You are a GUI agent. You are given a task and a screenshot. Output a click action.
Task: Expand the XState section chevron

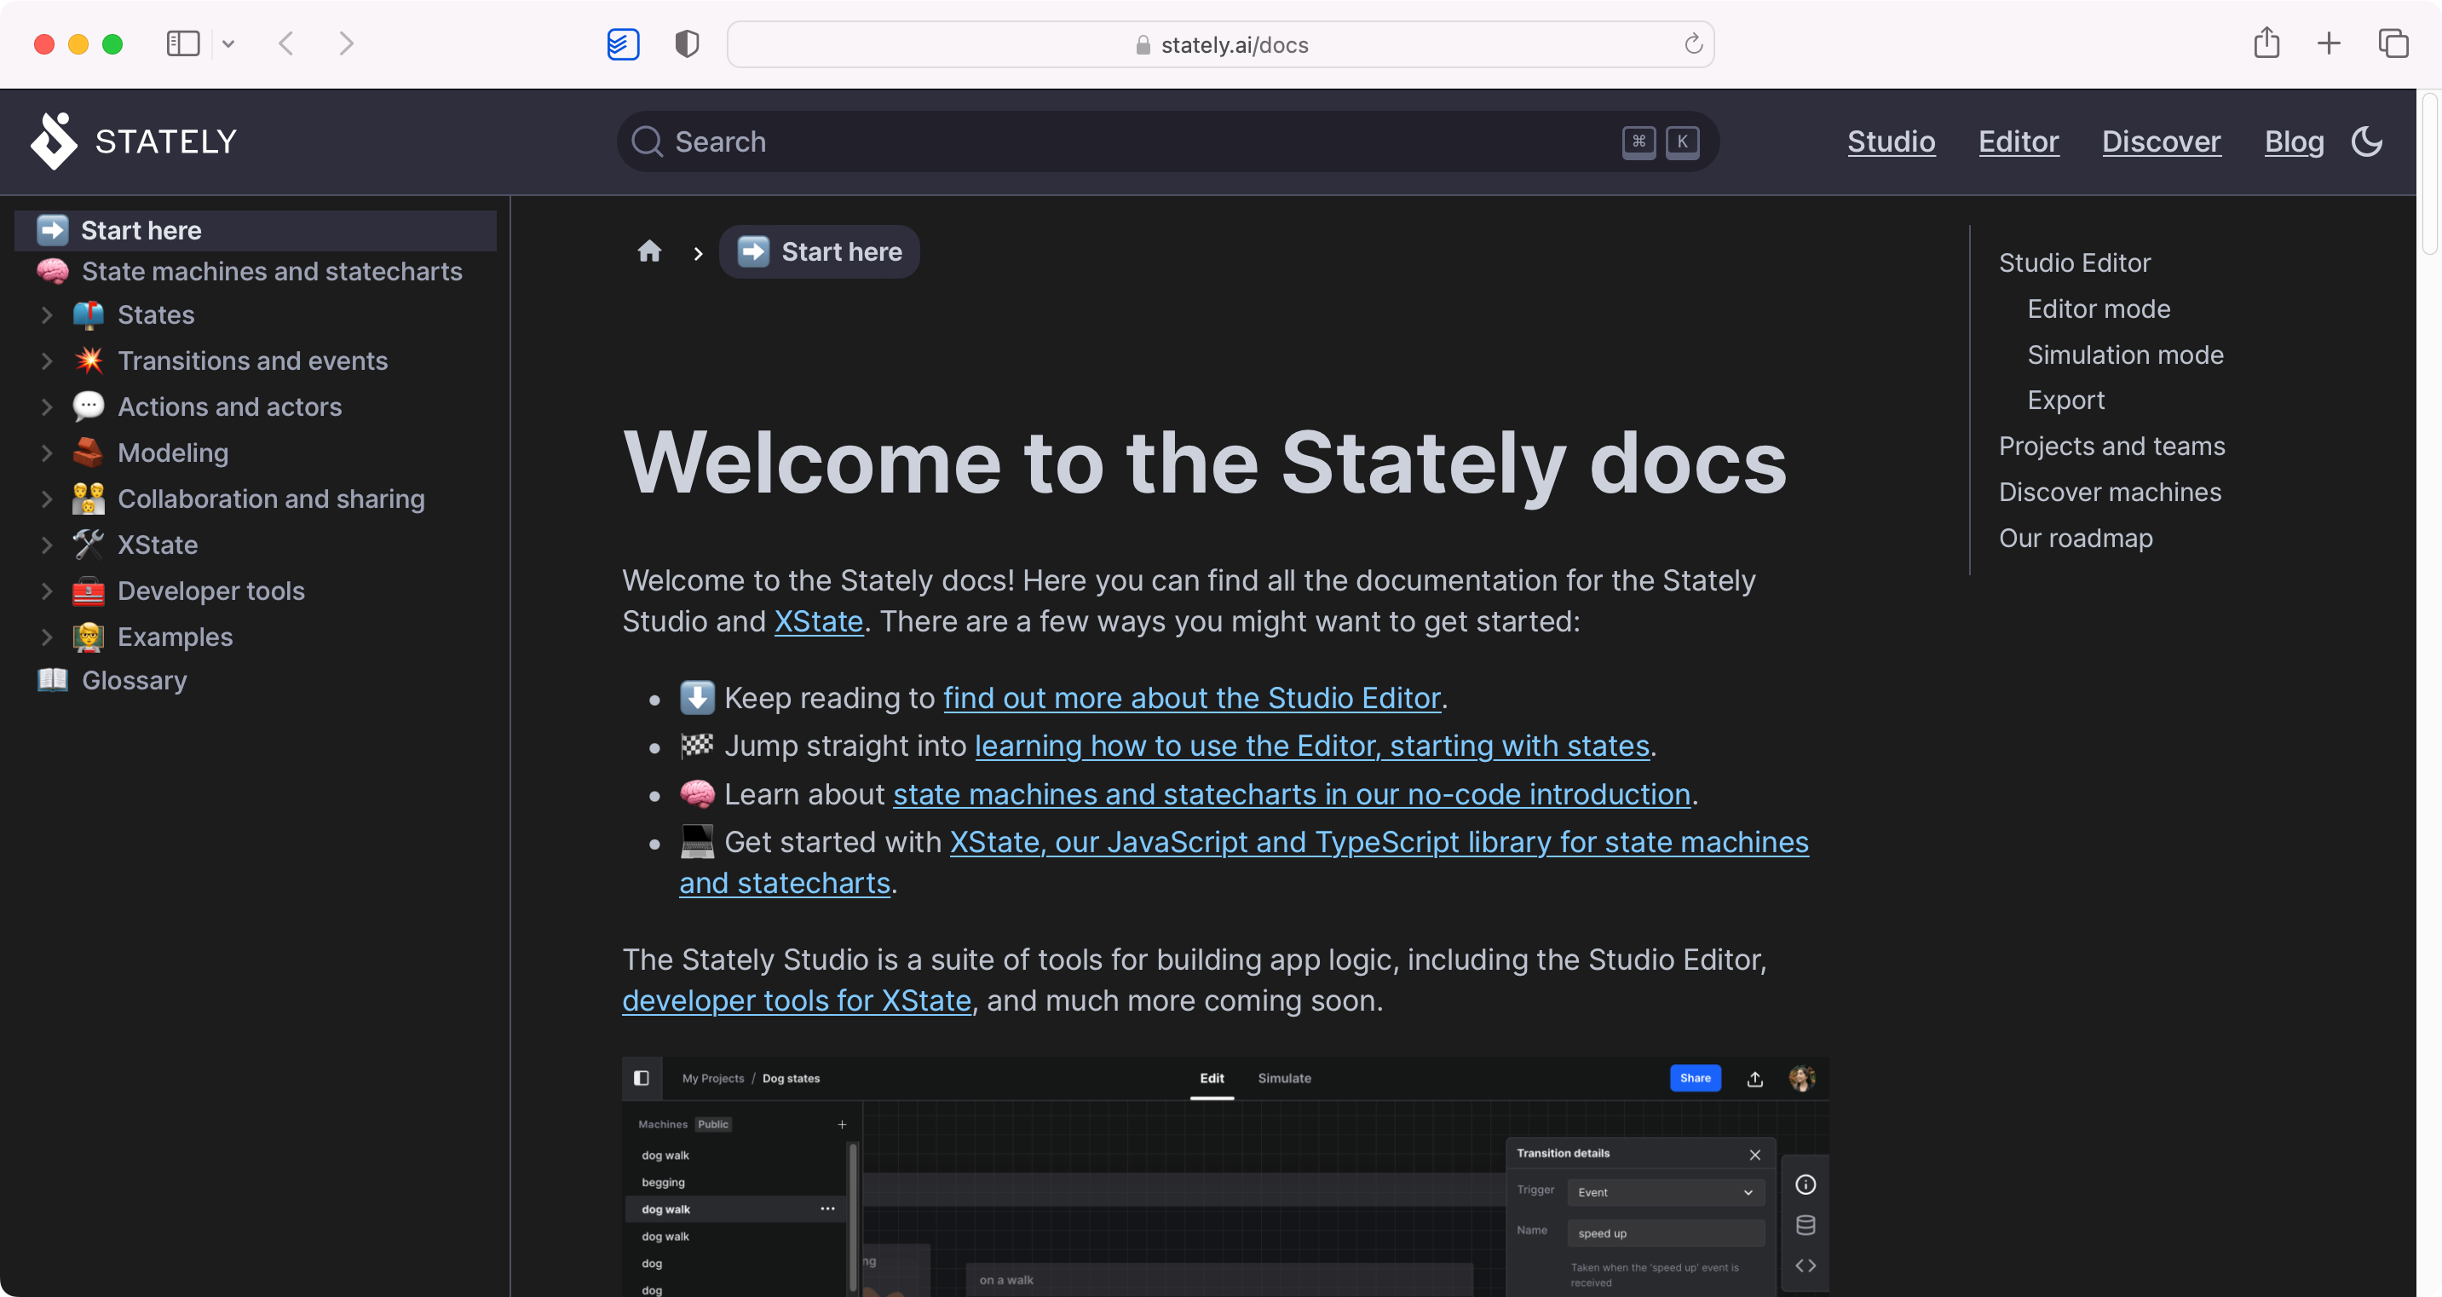pos(45,545)
